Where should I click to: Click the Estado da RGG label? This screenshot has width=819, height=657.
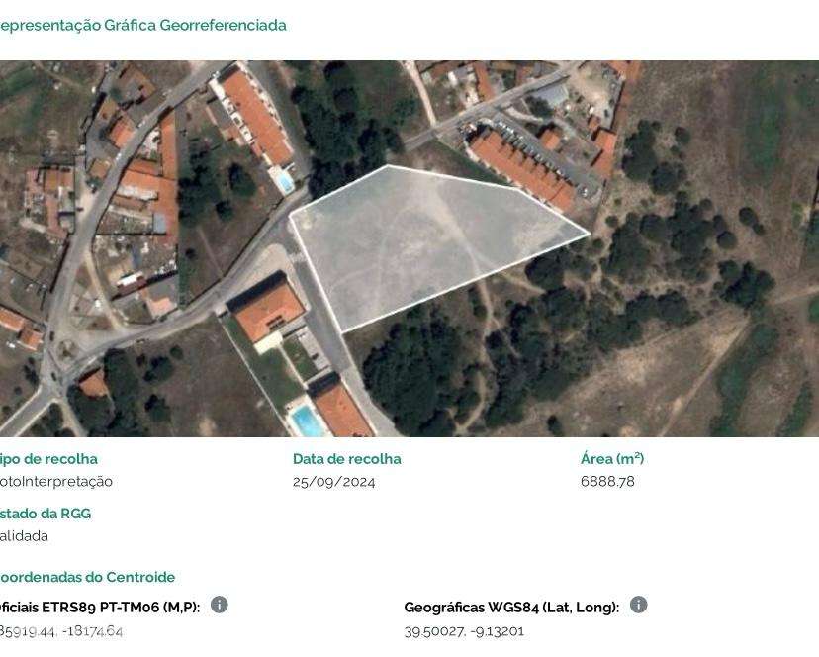(45, 514)
